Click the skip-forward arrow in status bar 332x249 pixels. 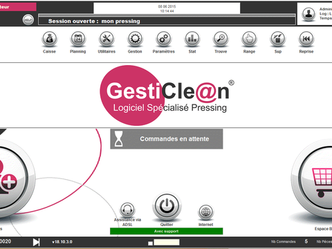pos(36,242)
